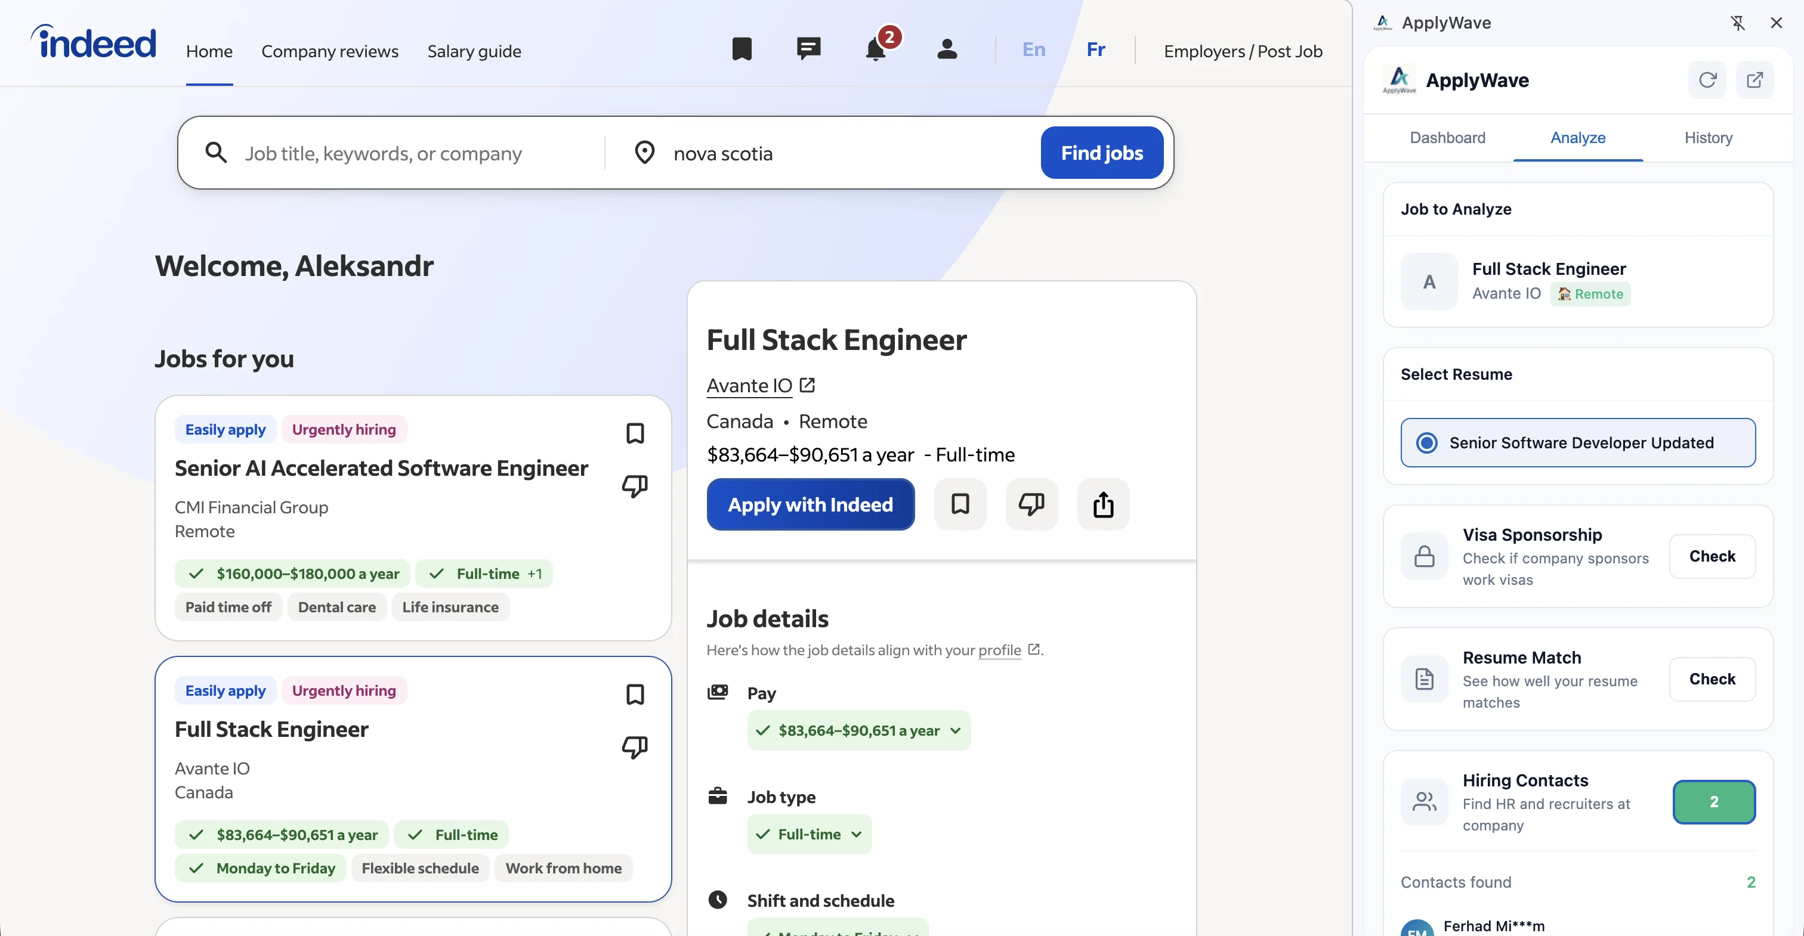This screenshot has height=936, width=1804.
Task: Open saved jobs bookmark icon in header
Action: point(742,49)
